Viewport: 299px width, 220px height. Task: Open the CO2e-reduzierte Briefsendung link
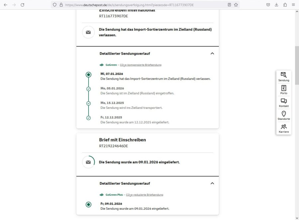click(145, 195)
